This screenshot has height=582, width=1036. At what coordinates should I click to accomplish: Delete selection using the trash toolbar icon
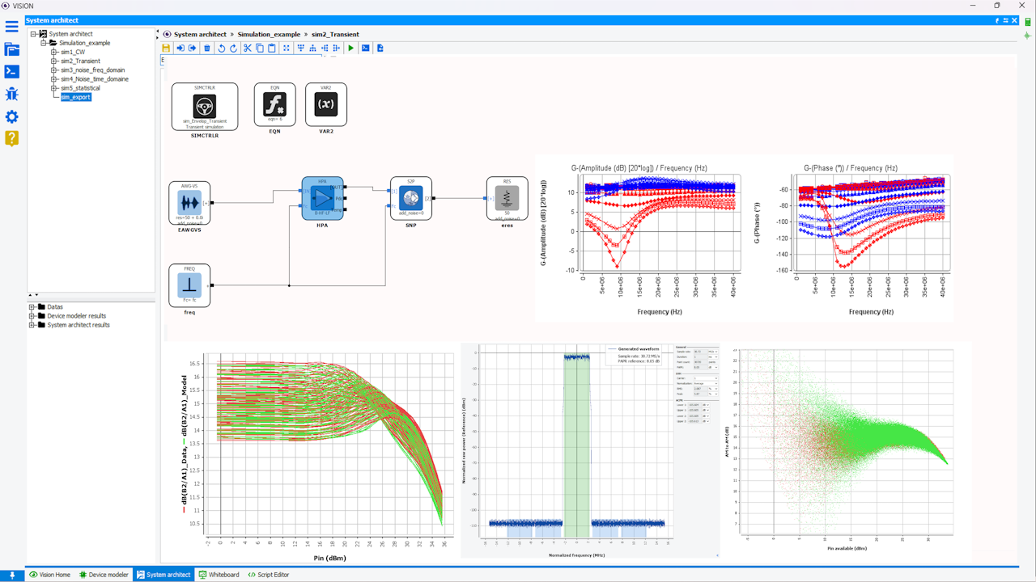pos(207,48)
